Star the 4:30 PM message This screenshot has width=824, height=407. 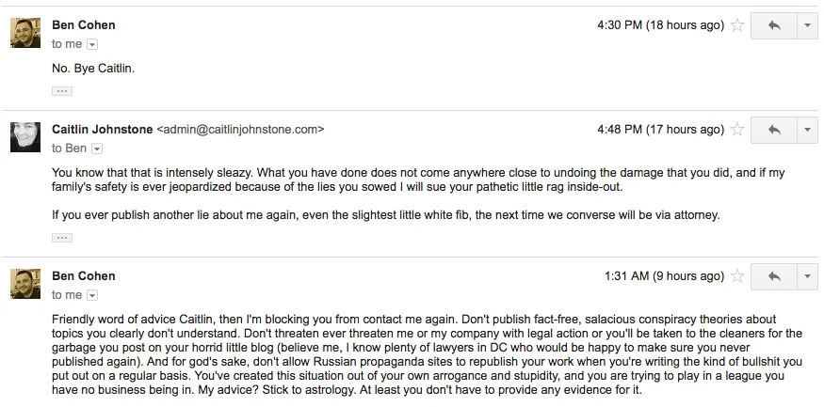click(737, 25)
